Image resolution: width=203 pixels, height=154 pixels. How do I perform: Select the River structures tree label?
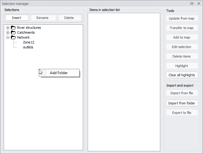pyautogui.click(x=29, y=28)
